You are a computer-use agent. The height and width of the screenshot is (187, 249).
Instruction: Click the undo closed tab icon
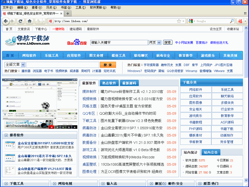pyautogui.click(x=38, y=21)
